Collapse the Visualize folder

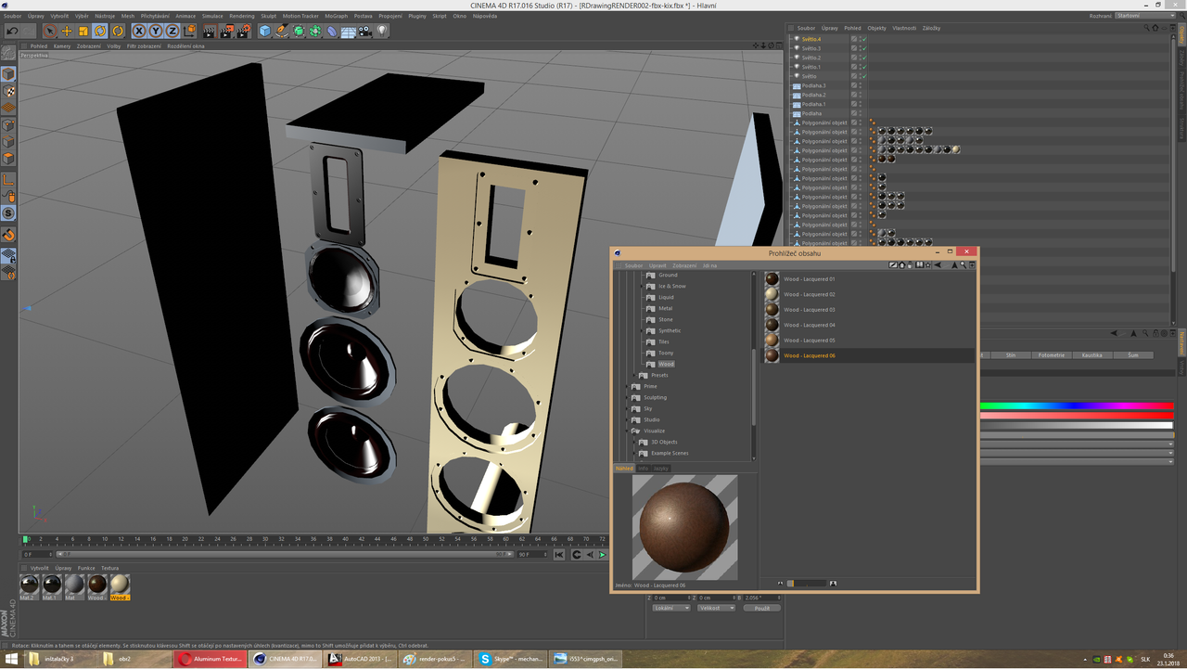(629, 431)
